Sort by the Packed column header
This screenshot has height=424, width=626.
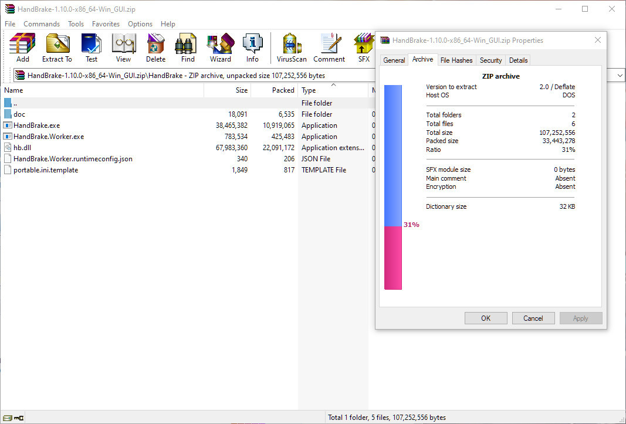point(274,90)
